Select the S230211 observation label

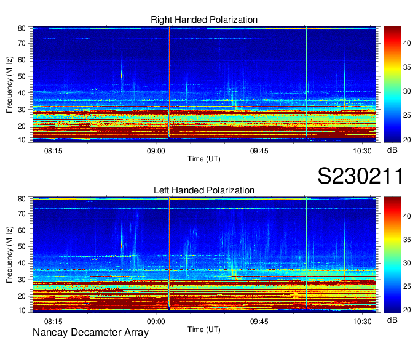coord(360,176)
